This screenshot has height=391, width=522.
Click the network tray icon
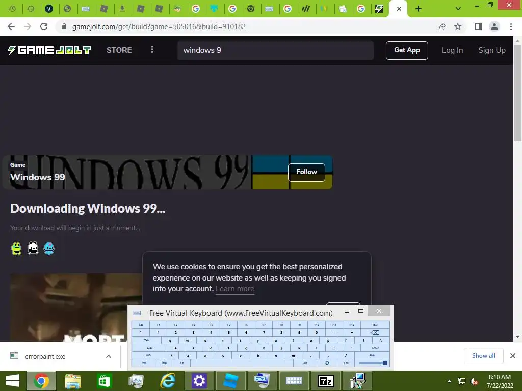tap(462, 381)
